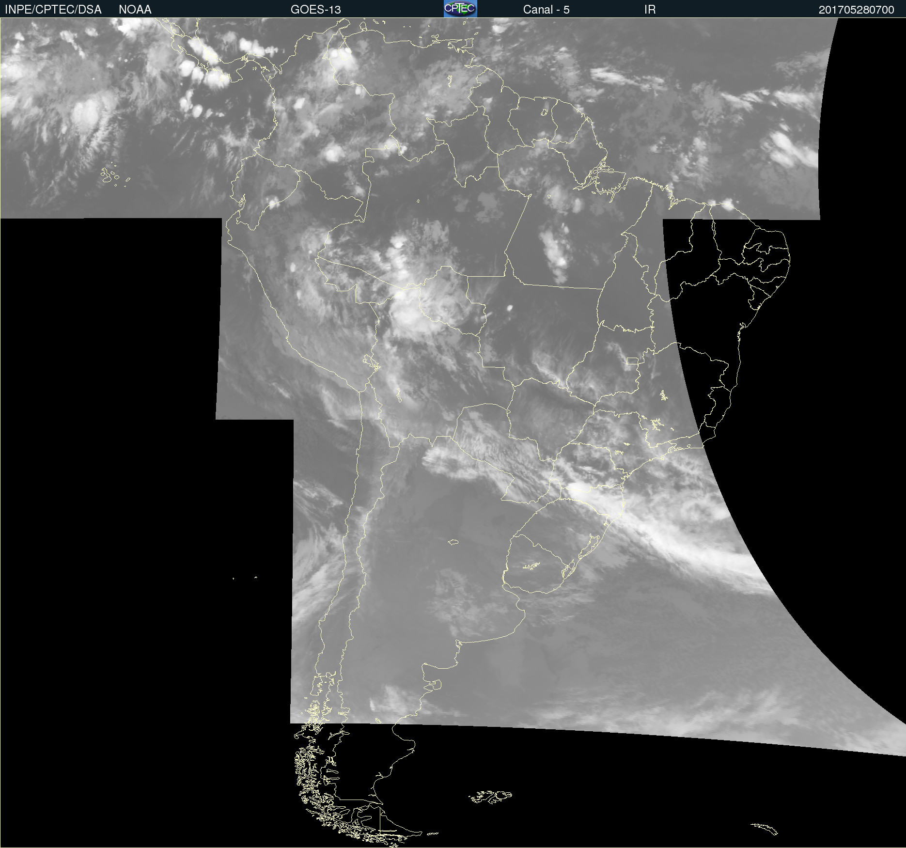The width and height of the screenshot is (906, 848).
Task: Click the CPTEC logo in header
Action: (460, 9)
